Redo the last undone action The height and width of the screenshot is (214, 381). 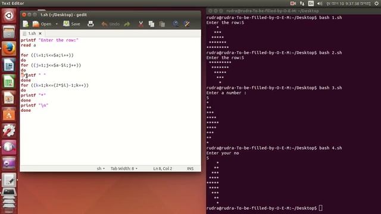(x=127, y=24)
